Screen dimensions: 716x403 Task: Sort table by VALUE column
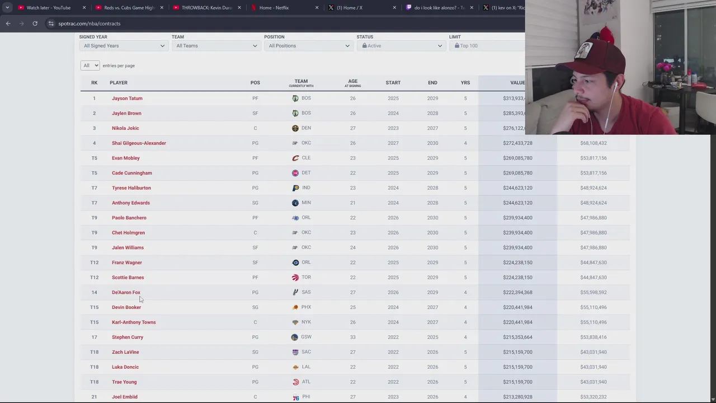517,83
